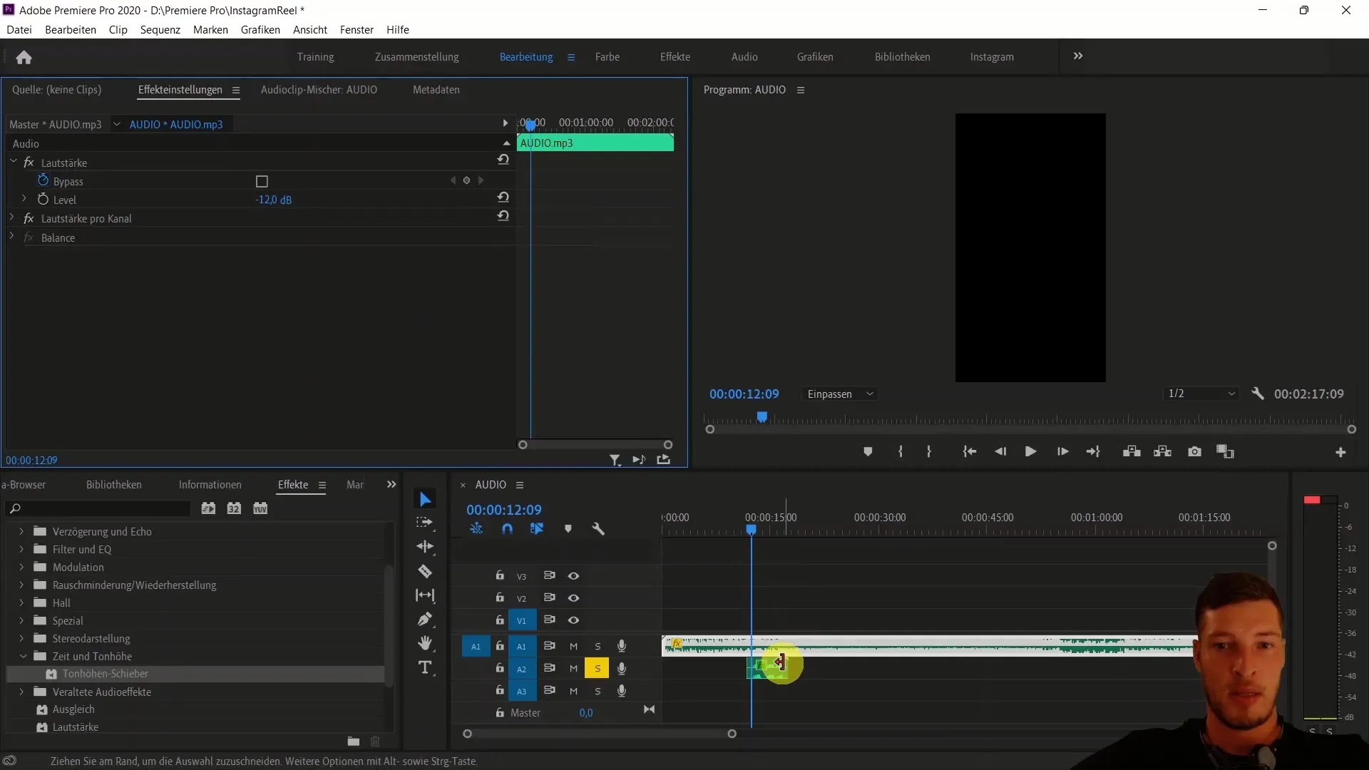Toggle V3 track output eye
The width and height of the screenshot is (1369, 770).
pyautogui.click(x=573, y=575)
